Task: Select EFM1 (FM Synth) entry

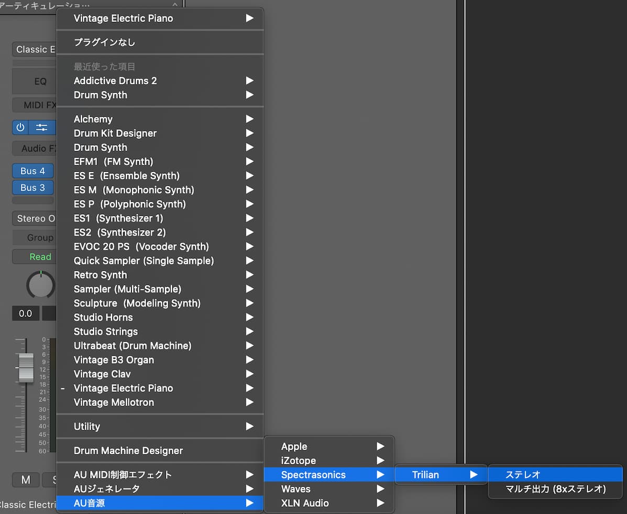Action: (160, 161)
